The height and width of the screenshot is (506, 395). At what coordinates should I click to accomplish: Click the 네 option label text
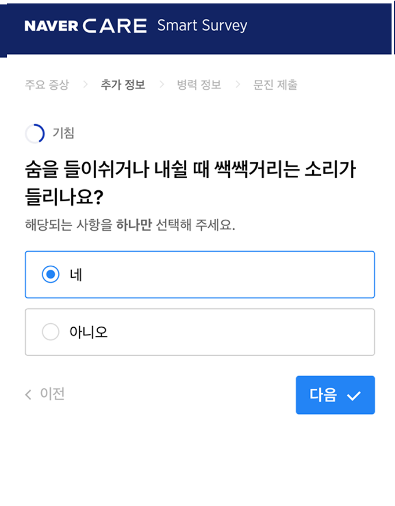click(x=76, y=275)
